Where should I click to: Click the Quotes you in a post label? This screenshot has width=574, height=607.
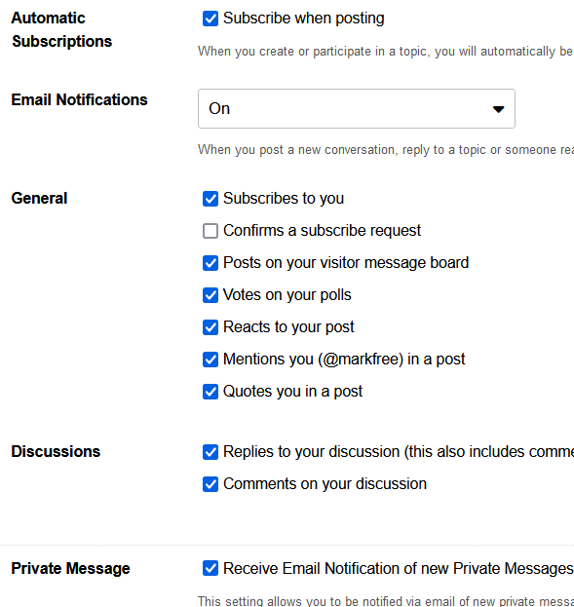pyautogui.click(x=292, y=392)
